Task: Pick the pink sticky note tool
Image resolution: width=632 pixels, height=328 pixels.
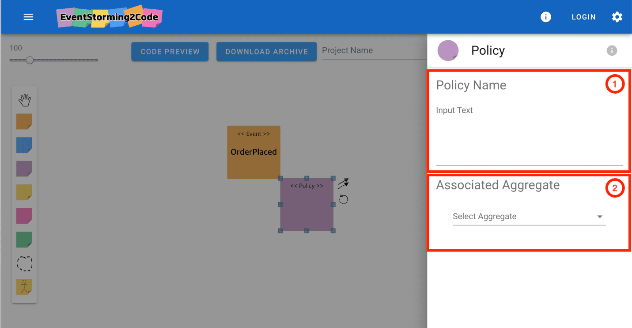Action: [x=24, y=216]
